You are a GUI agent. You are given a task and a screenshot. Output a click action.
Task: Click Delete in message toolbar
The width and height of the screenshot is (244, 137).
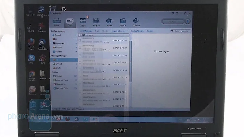click(105, 31)
